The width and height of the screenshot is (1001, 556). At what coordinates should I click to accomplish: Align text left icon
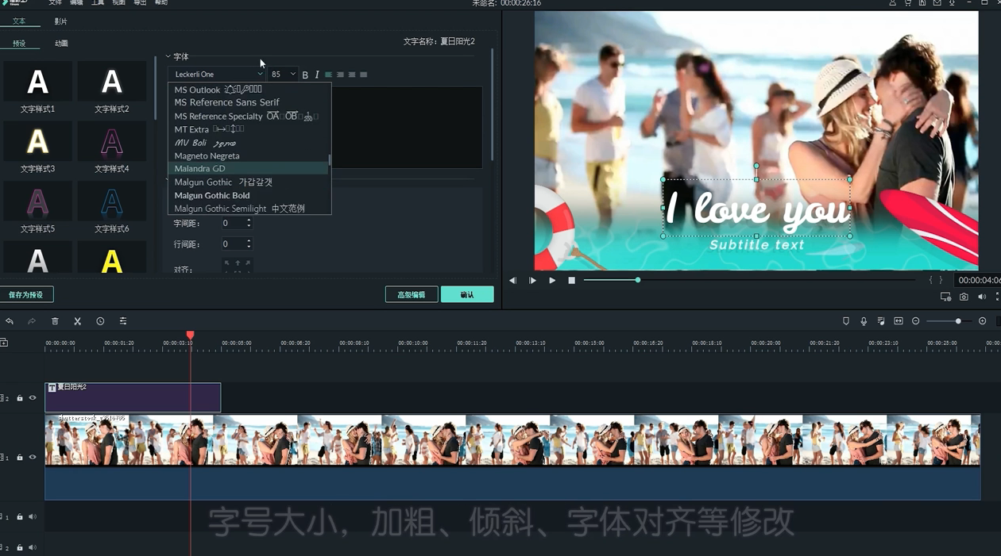(x=328, y=75)
